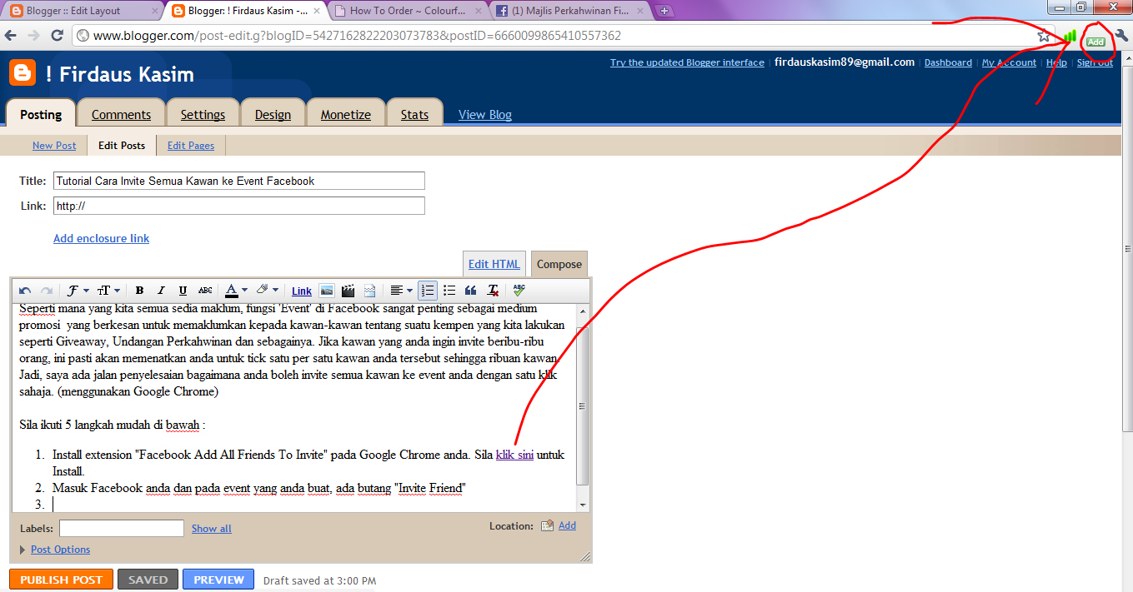Open the Dashboard link
Screen dimensions: 1133x592
click(948, 62)
